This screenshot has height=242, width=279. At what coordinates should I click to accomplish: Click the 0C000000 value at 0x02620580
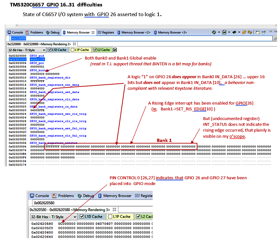[x=67, y=224]
